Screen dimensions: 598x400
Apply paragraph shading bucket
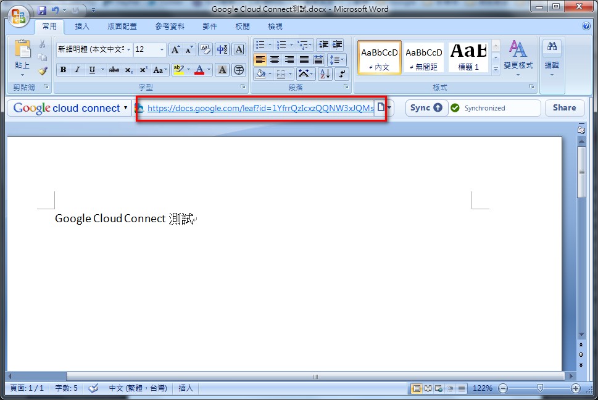(x=260, y=73)
